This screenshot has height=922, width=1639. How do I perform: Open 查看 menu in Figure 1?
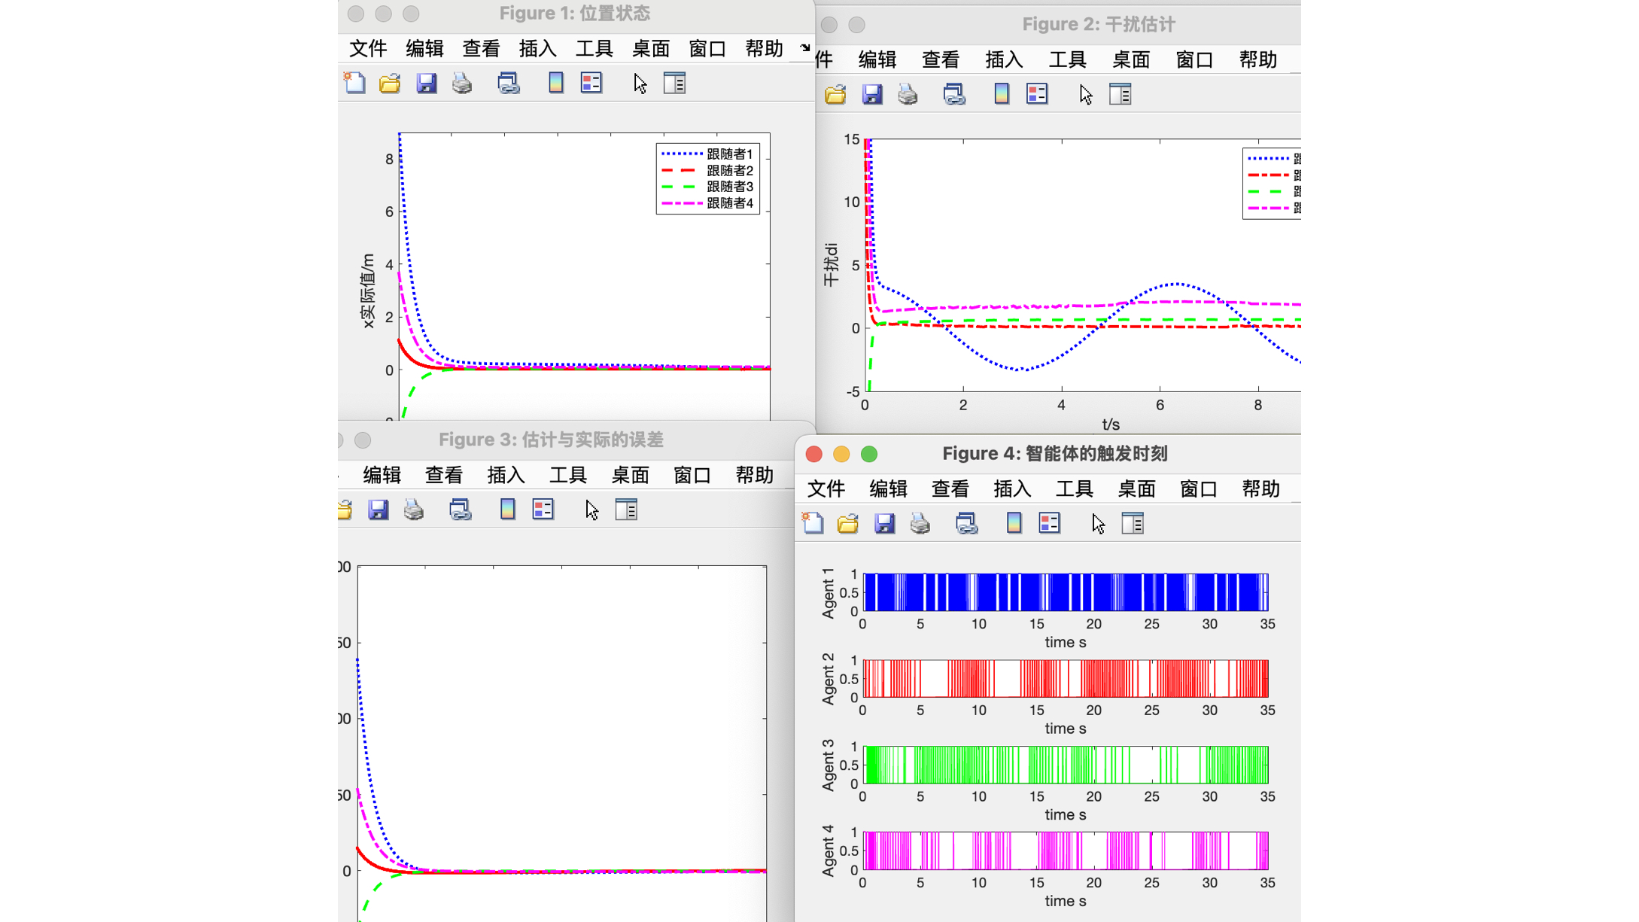point(481,49)
